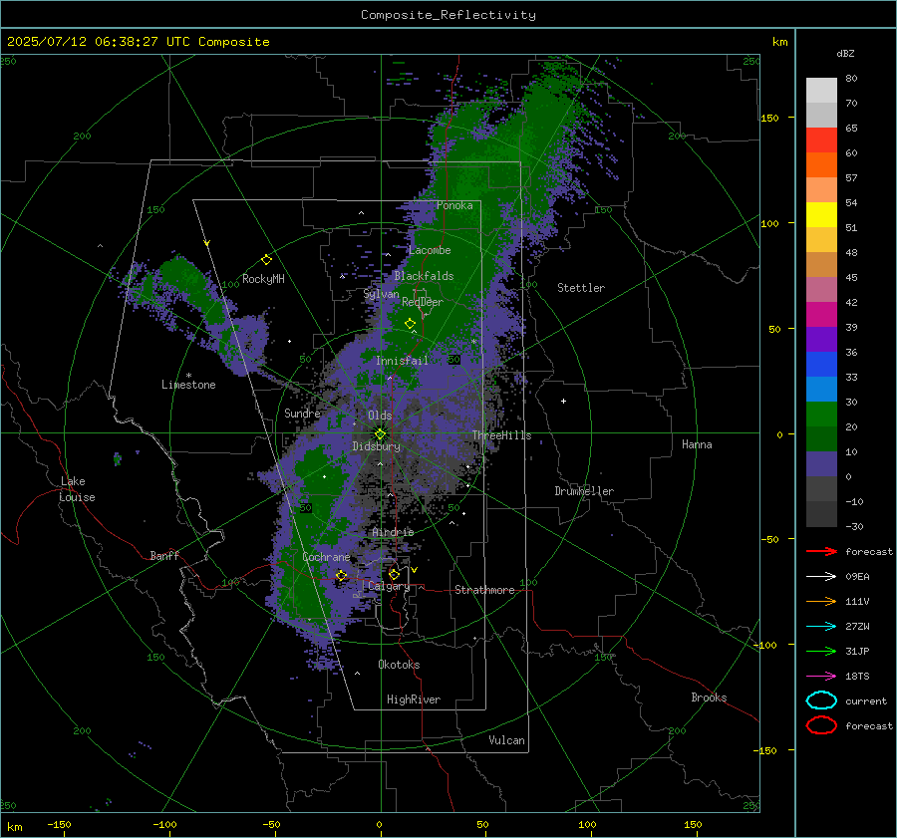This screenshot has height=838, width=897.
Task: Click the radar site diamond near Didsbury
Action: tap(380, 434)
